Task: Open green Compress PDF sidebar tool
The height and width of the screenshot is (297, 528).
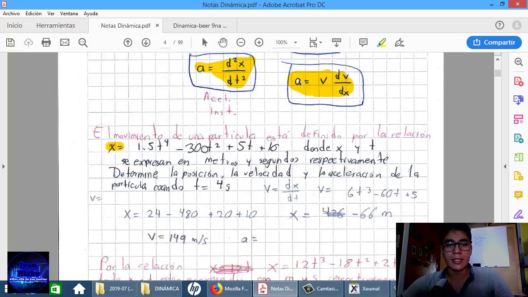Action: coord(519,157)
